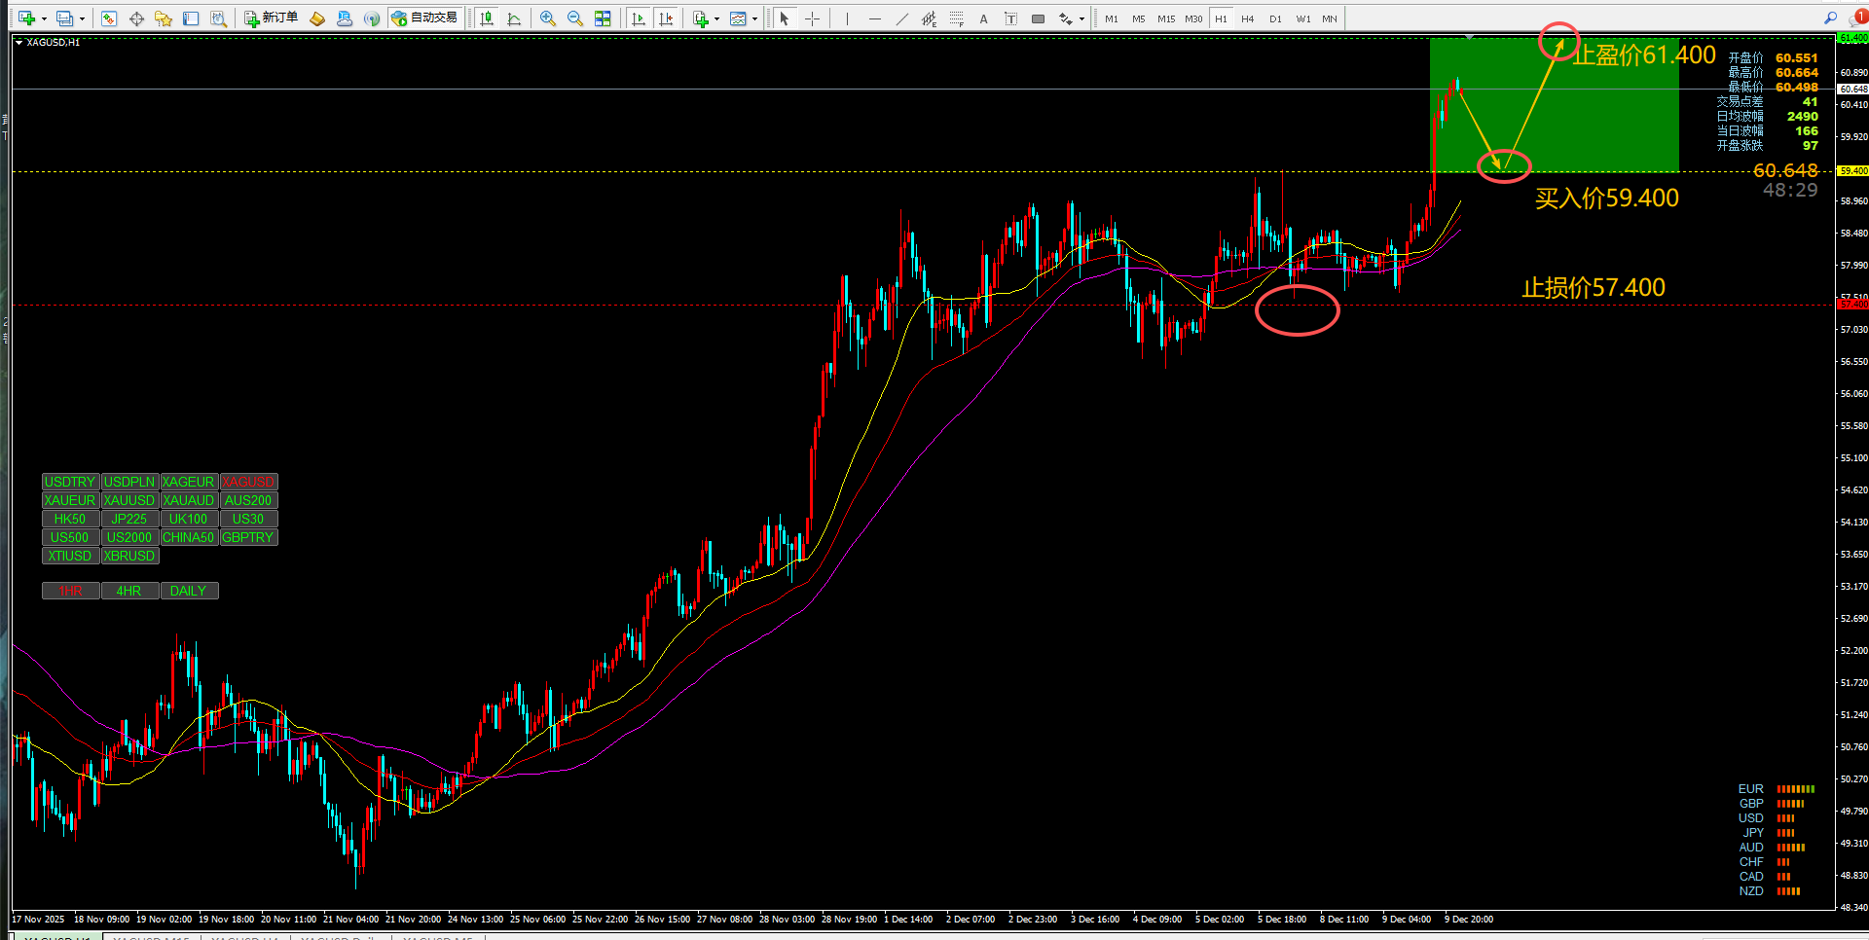
Task: Click the Zoom In magnifier icon
Action: 548,18
